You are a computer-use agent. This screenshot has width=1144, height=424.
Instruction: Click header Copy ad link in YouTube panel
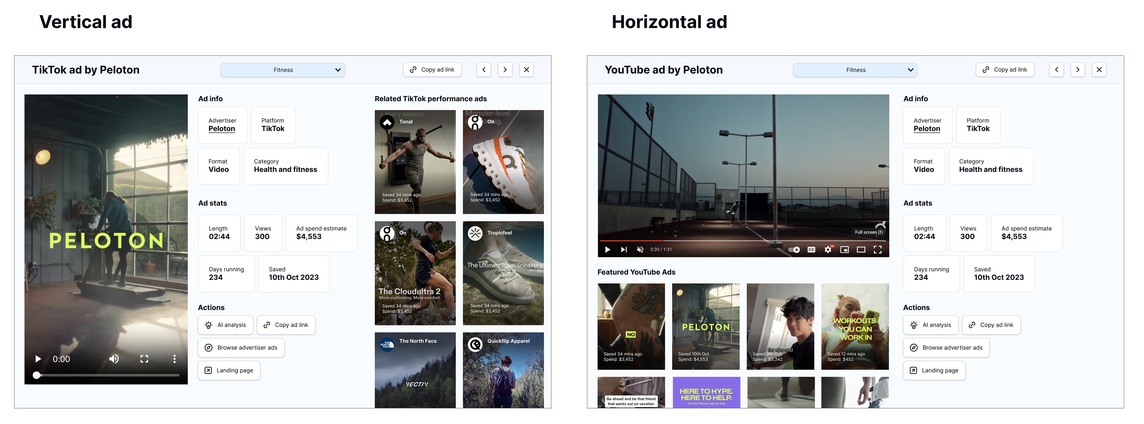(x=1005, y=70)
